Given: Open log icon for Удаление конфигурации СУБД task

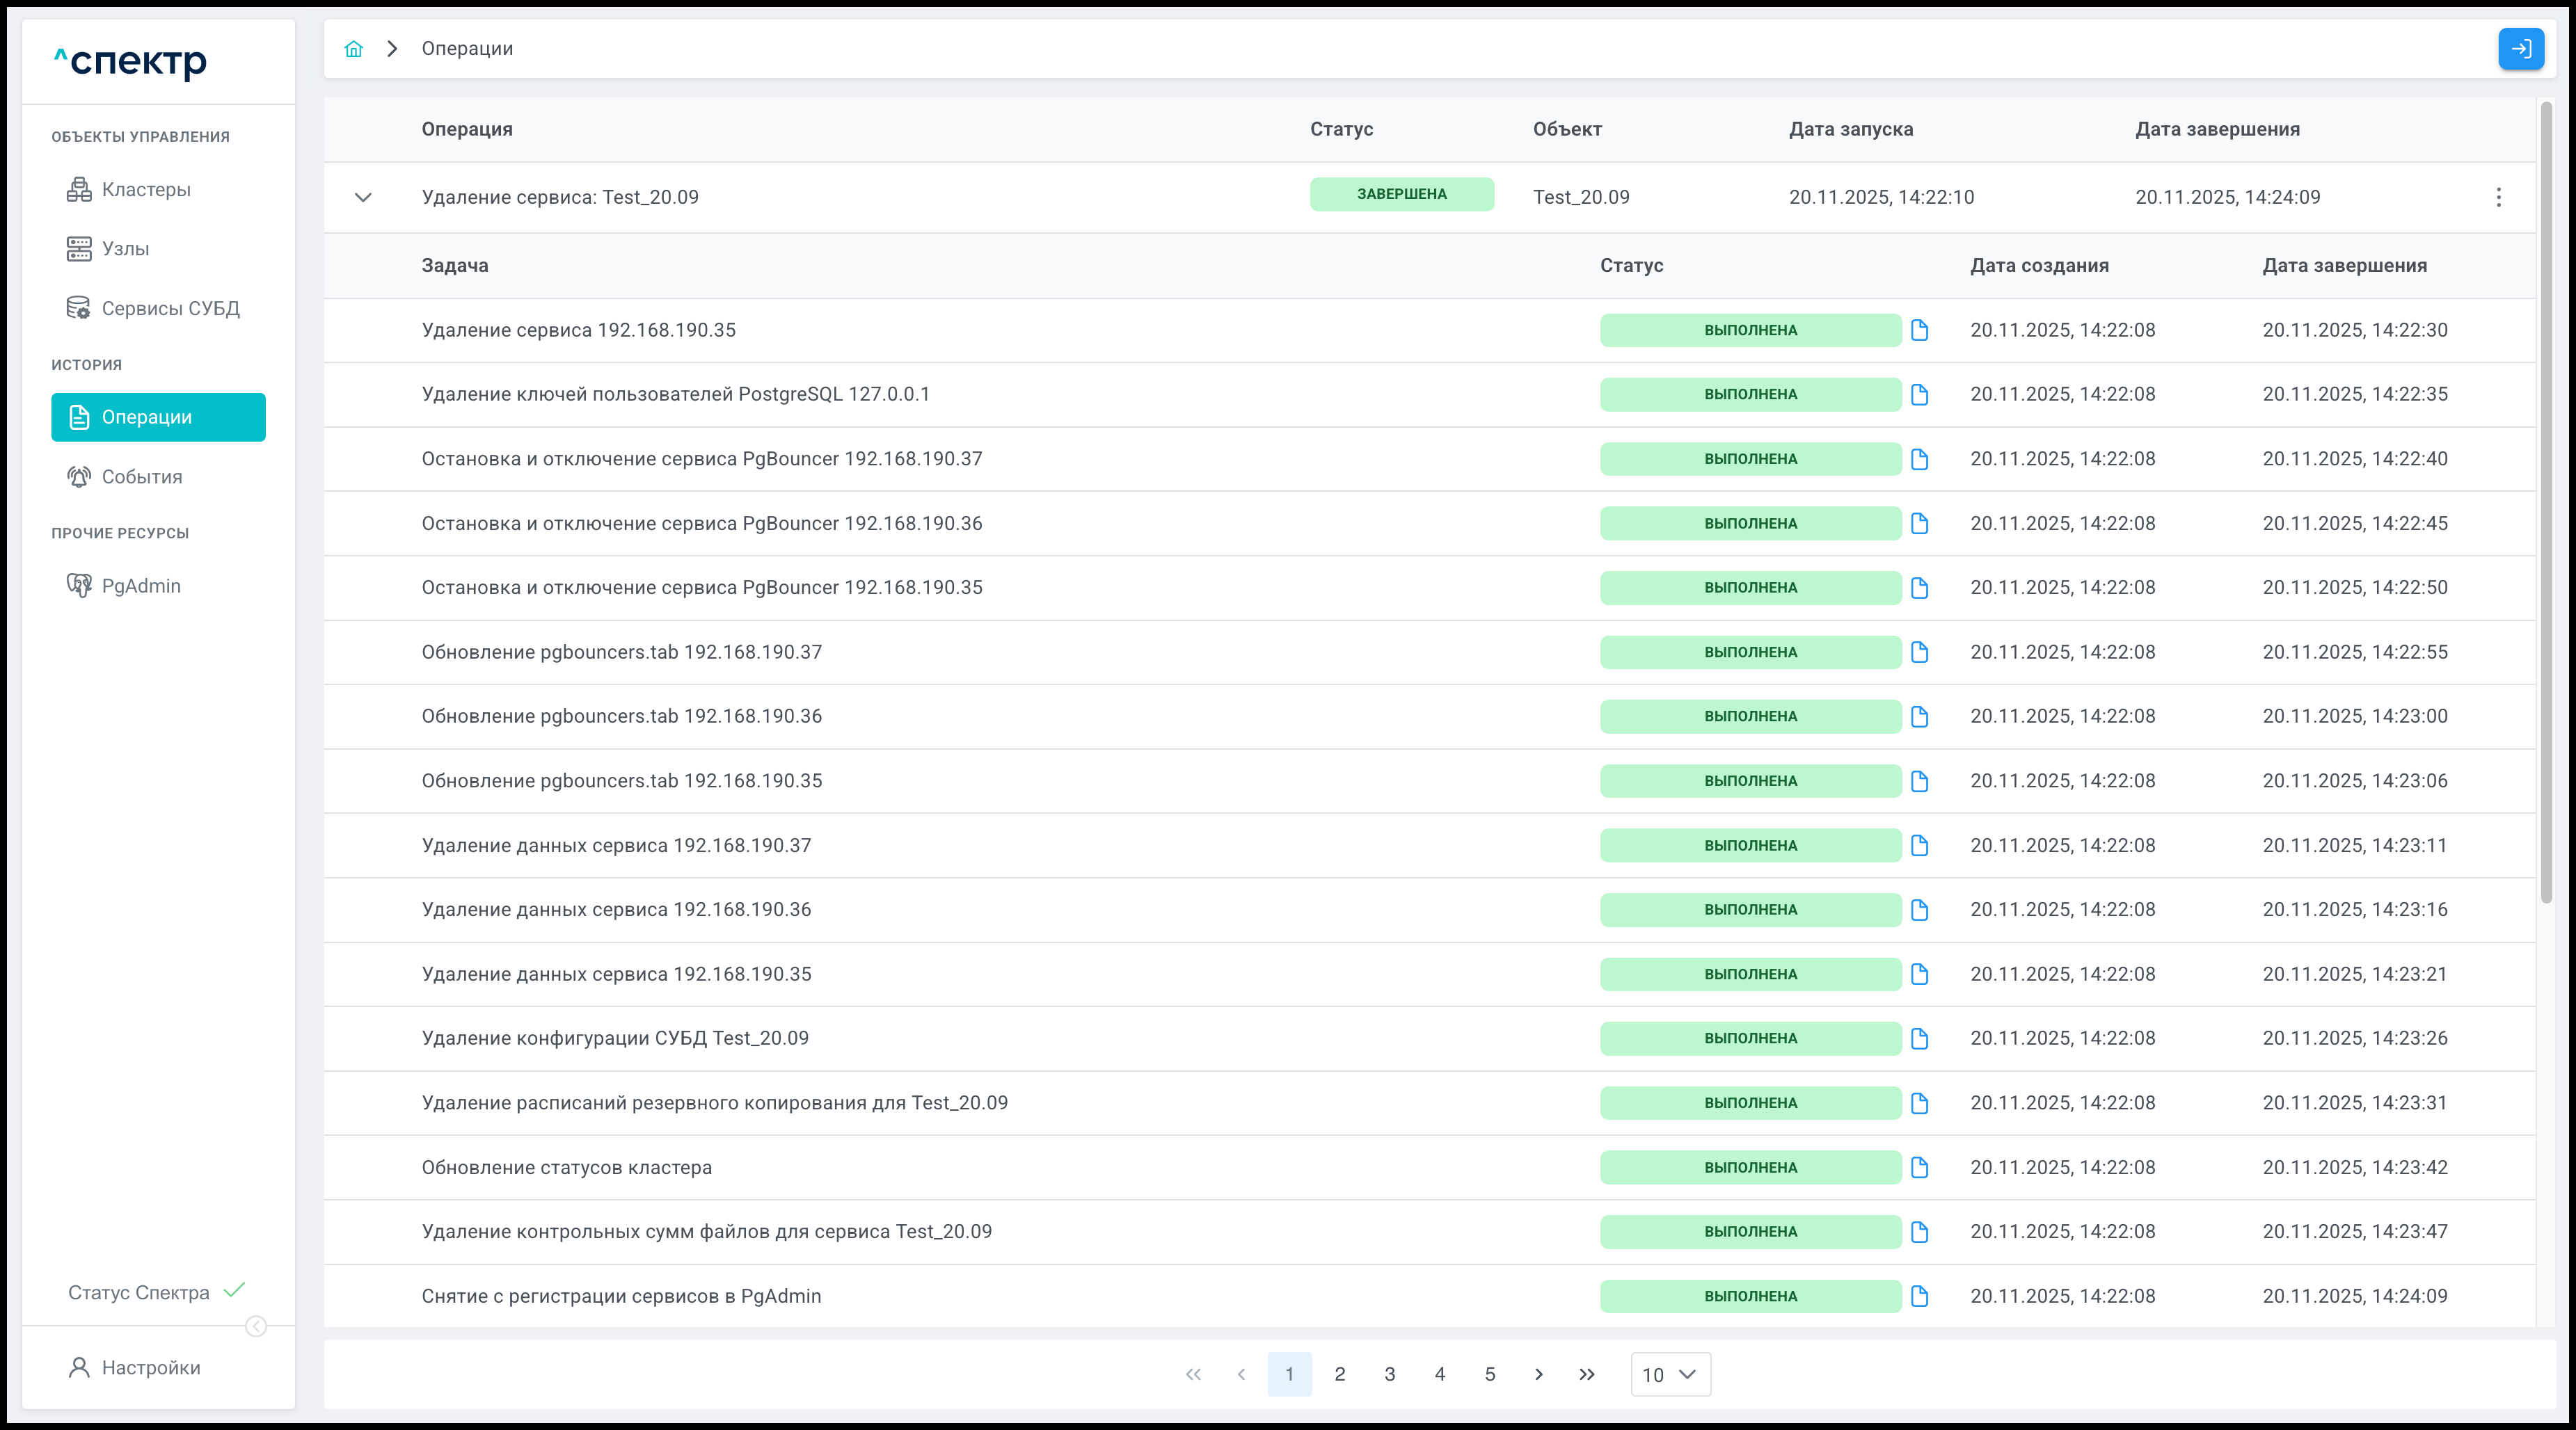Looking at the screenshot, I should pos(1919,1038).
